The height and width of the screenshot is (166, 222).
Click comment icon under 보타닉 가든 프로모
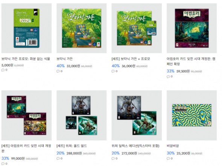(x=3, y=70)
